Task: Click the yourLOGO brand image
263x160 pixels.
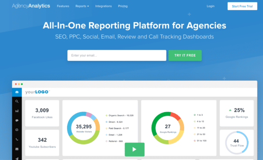Action: [x=38, y=92]
